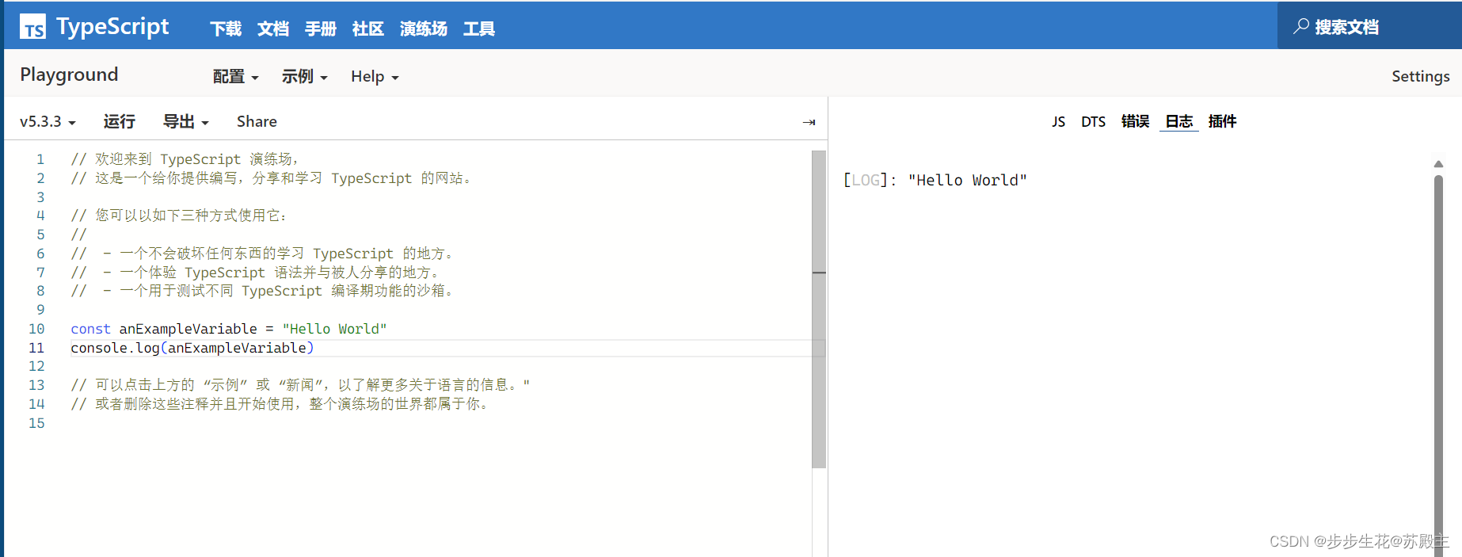The width and height of the screenshot is (1462, 557).
Task: Switch to the 错误 tab
Action: tap(1135, 121)
